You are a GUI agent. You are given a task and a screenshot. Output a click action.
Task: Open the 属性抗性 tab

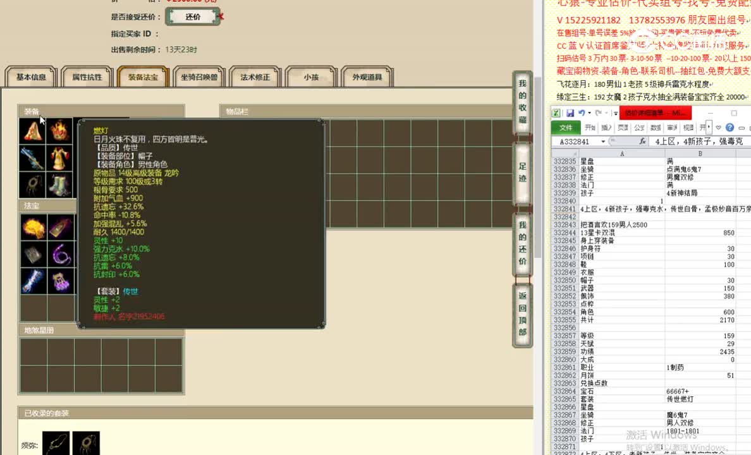coord(87,77)
